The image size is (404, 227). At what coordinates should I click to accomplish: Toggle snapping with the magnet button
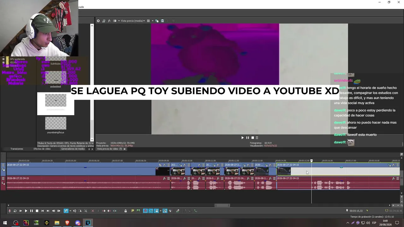tap(145, 211)
